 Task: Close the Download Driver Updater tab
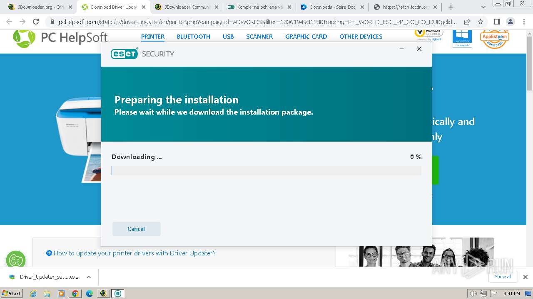coord(143,7)
